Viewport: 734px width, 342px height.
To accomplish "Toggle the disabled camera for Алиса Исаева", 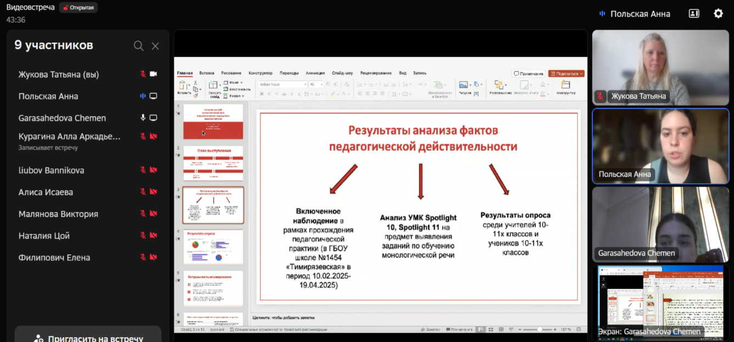I will click(x=154, y=192).
